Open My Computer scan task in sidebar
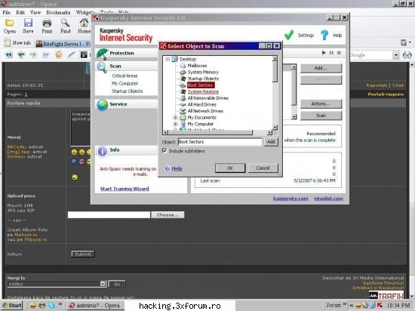The width and height of the screenshot is (415, 311). click(124, 83)
